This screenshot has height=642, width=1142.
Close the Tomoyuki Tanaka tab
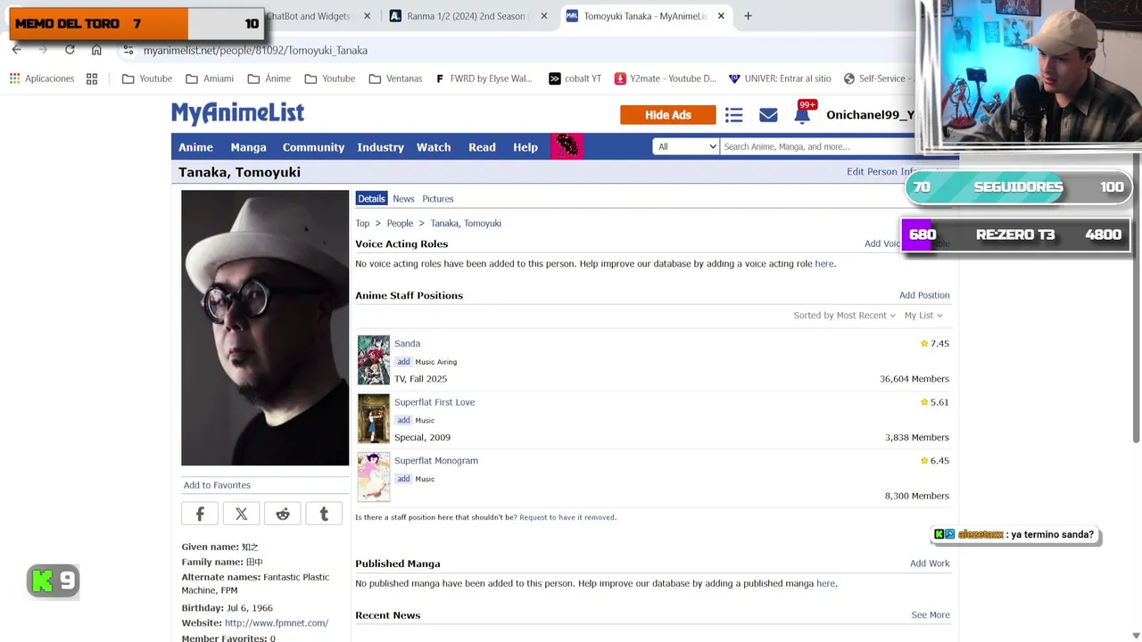tap(721, 16)
